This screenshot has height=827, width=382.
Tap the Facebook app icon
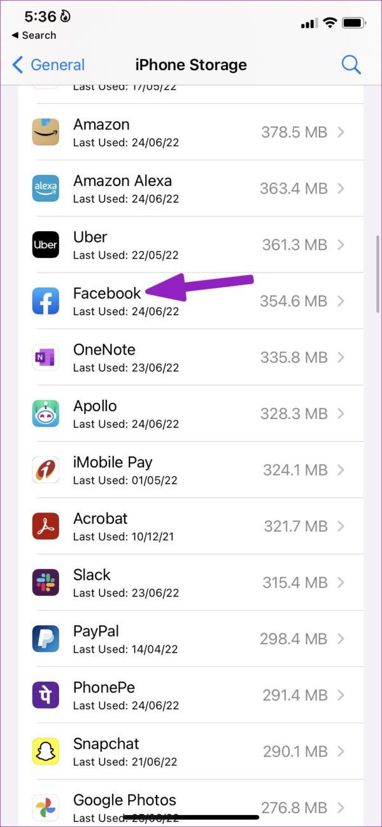pos(46,301)
